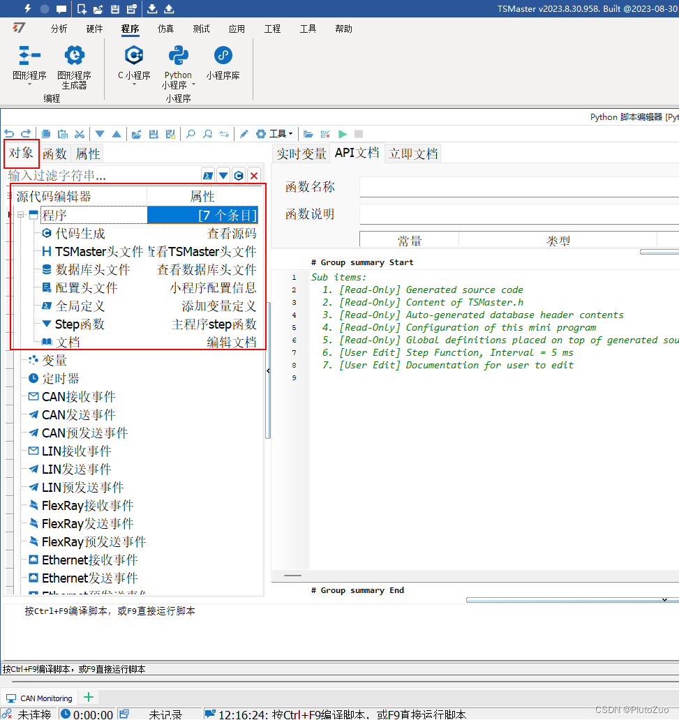Collapse the 程序 node in the object tree

click(x=22, y=214)
